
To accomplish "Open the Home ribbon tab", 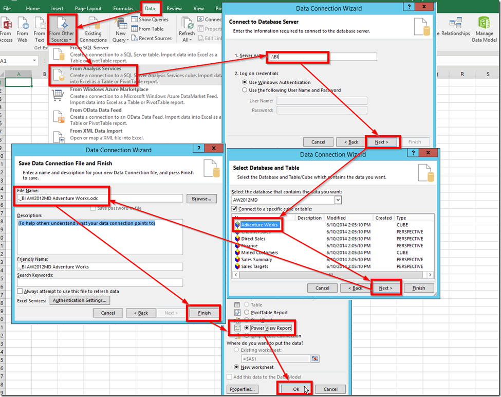I will click(32, 9).
